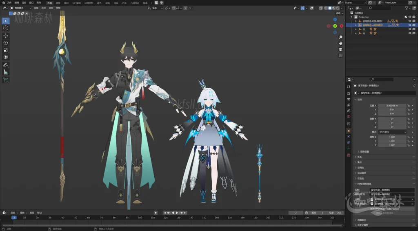Hide the Collection with eye icon
Image resolution: width=418 pixels, height=231 pixels.
pyautogui.click(x=410, y=17)
